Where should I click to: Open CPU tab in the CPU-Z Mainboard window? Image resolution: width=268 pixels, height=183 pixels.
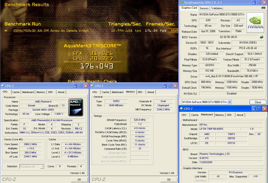click(x=184, y=115)
